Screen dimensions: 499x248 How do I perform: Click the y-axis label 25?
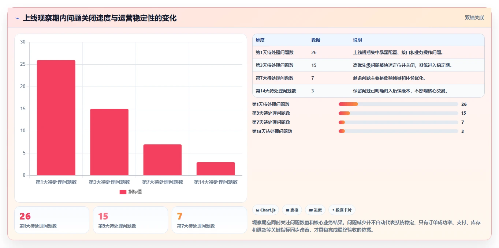click(x=23, y=64)
